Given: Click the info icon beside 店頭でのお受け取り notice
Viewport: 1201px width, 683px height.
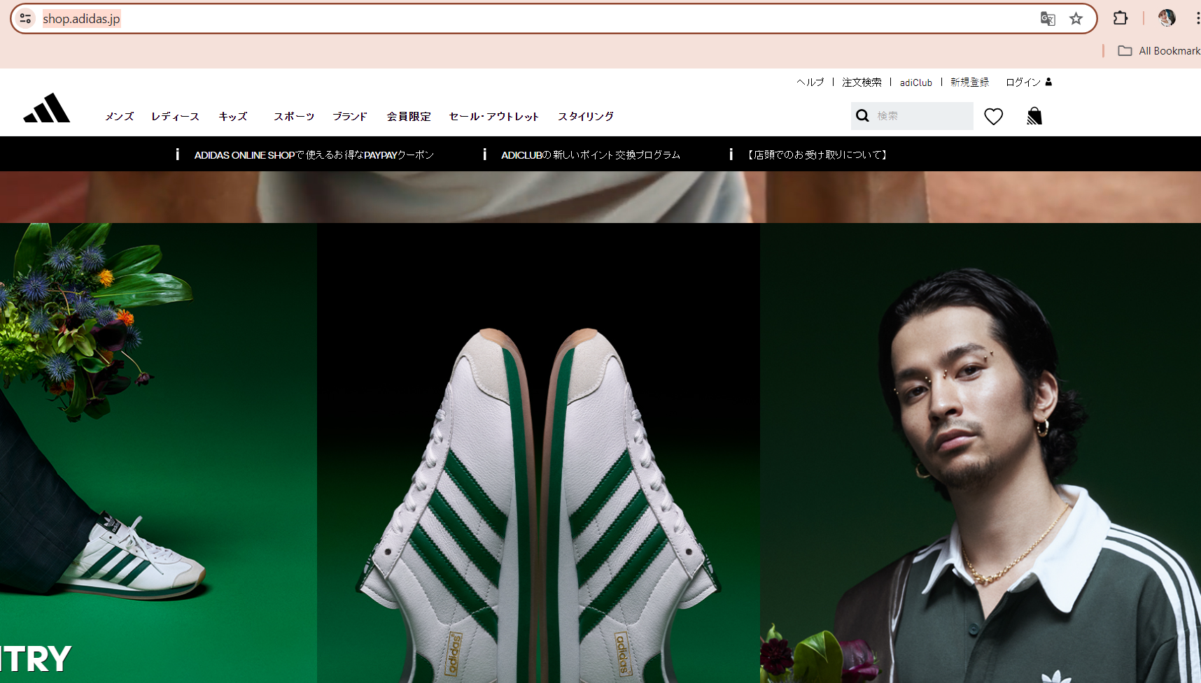Looking at the screenshot, I should pos(731,154).
